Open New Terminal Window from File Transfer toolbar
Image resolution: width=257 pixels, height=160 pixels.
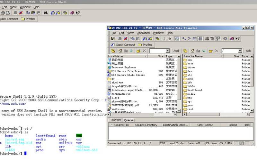[145, 39]
